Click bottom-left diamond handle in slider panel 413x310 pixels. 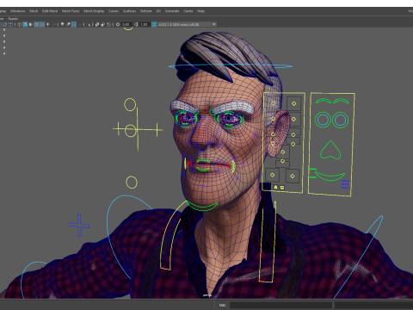(x=272, y=175)
